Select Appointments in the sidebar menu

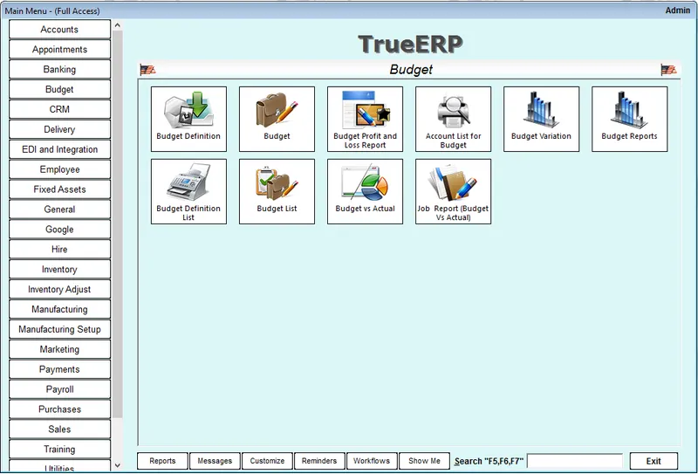tap(59, 50)
